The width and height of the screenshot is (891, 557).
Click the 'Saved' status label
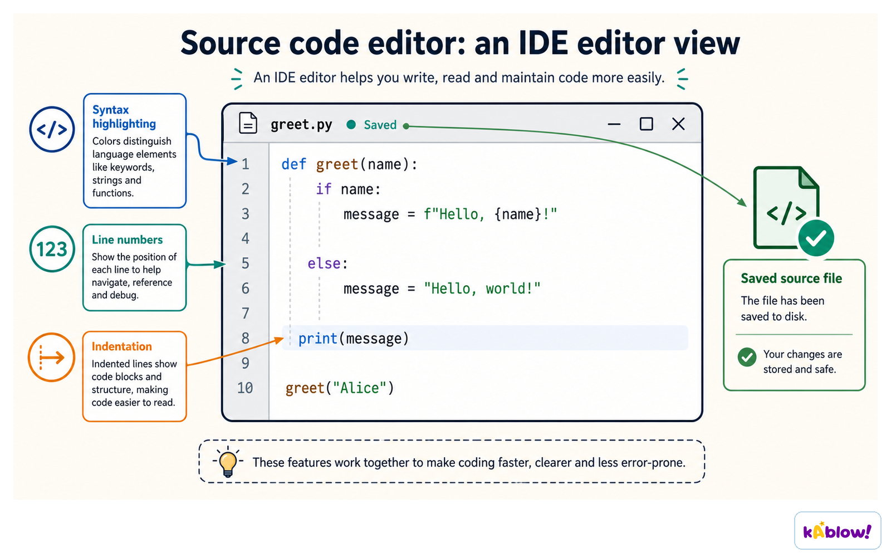(380, 125)
